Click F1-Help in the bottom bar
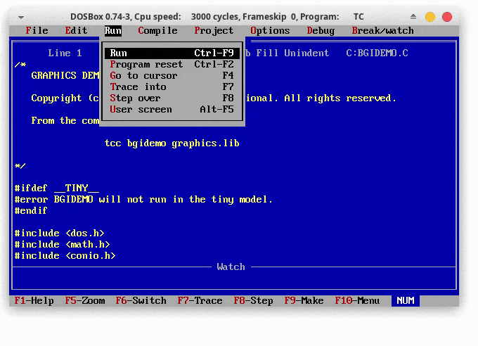Viewport: 478px width, 346px height. point(34,301)
